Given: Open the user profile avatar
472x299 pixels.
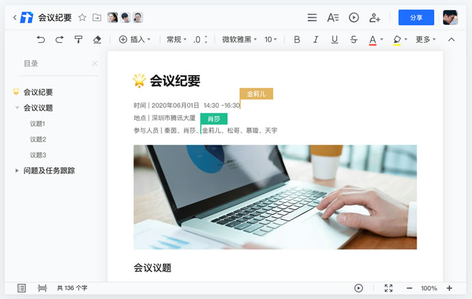Looking at the screenshot, I should point(450,18).
